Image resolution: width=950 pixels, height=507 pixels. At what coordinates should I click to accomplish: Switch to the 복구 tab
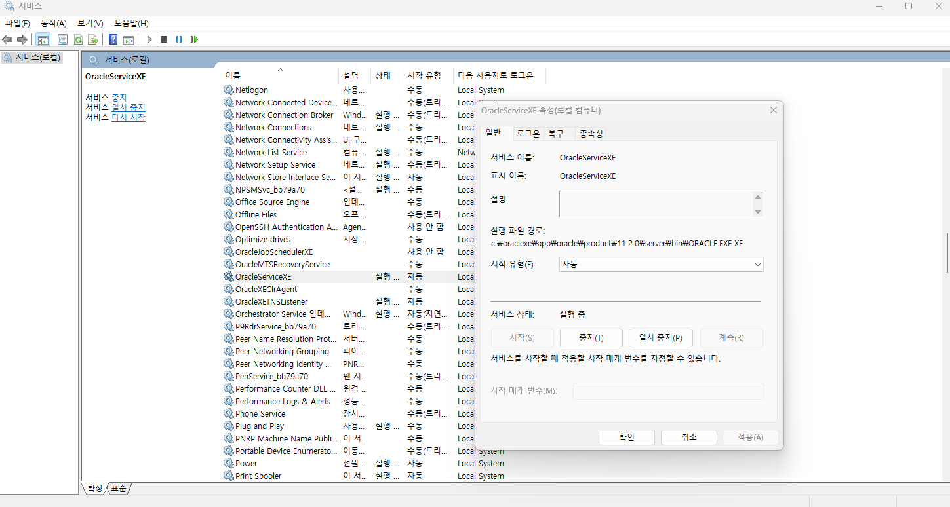(x=556, y=134)
